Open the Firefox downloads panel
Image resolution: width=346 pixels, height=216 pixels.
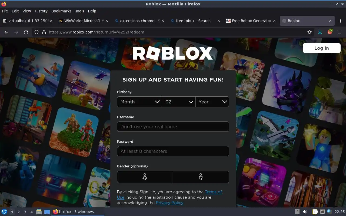320,32
